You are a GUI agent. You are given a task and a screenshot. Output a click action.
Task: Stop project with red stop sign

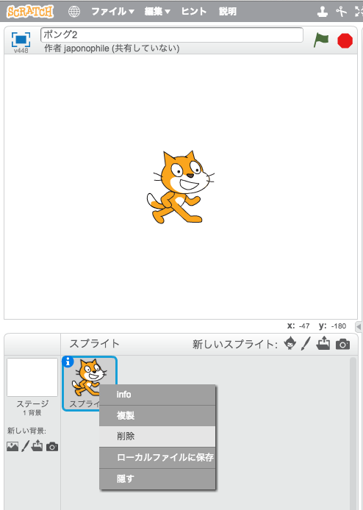(x=345, y=40)
